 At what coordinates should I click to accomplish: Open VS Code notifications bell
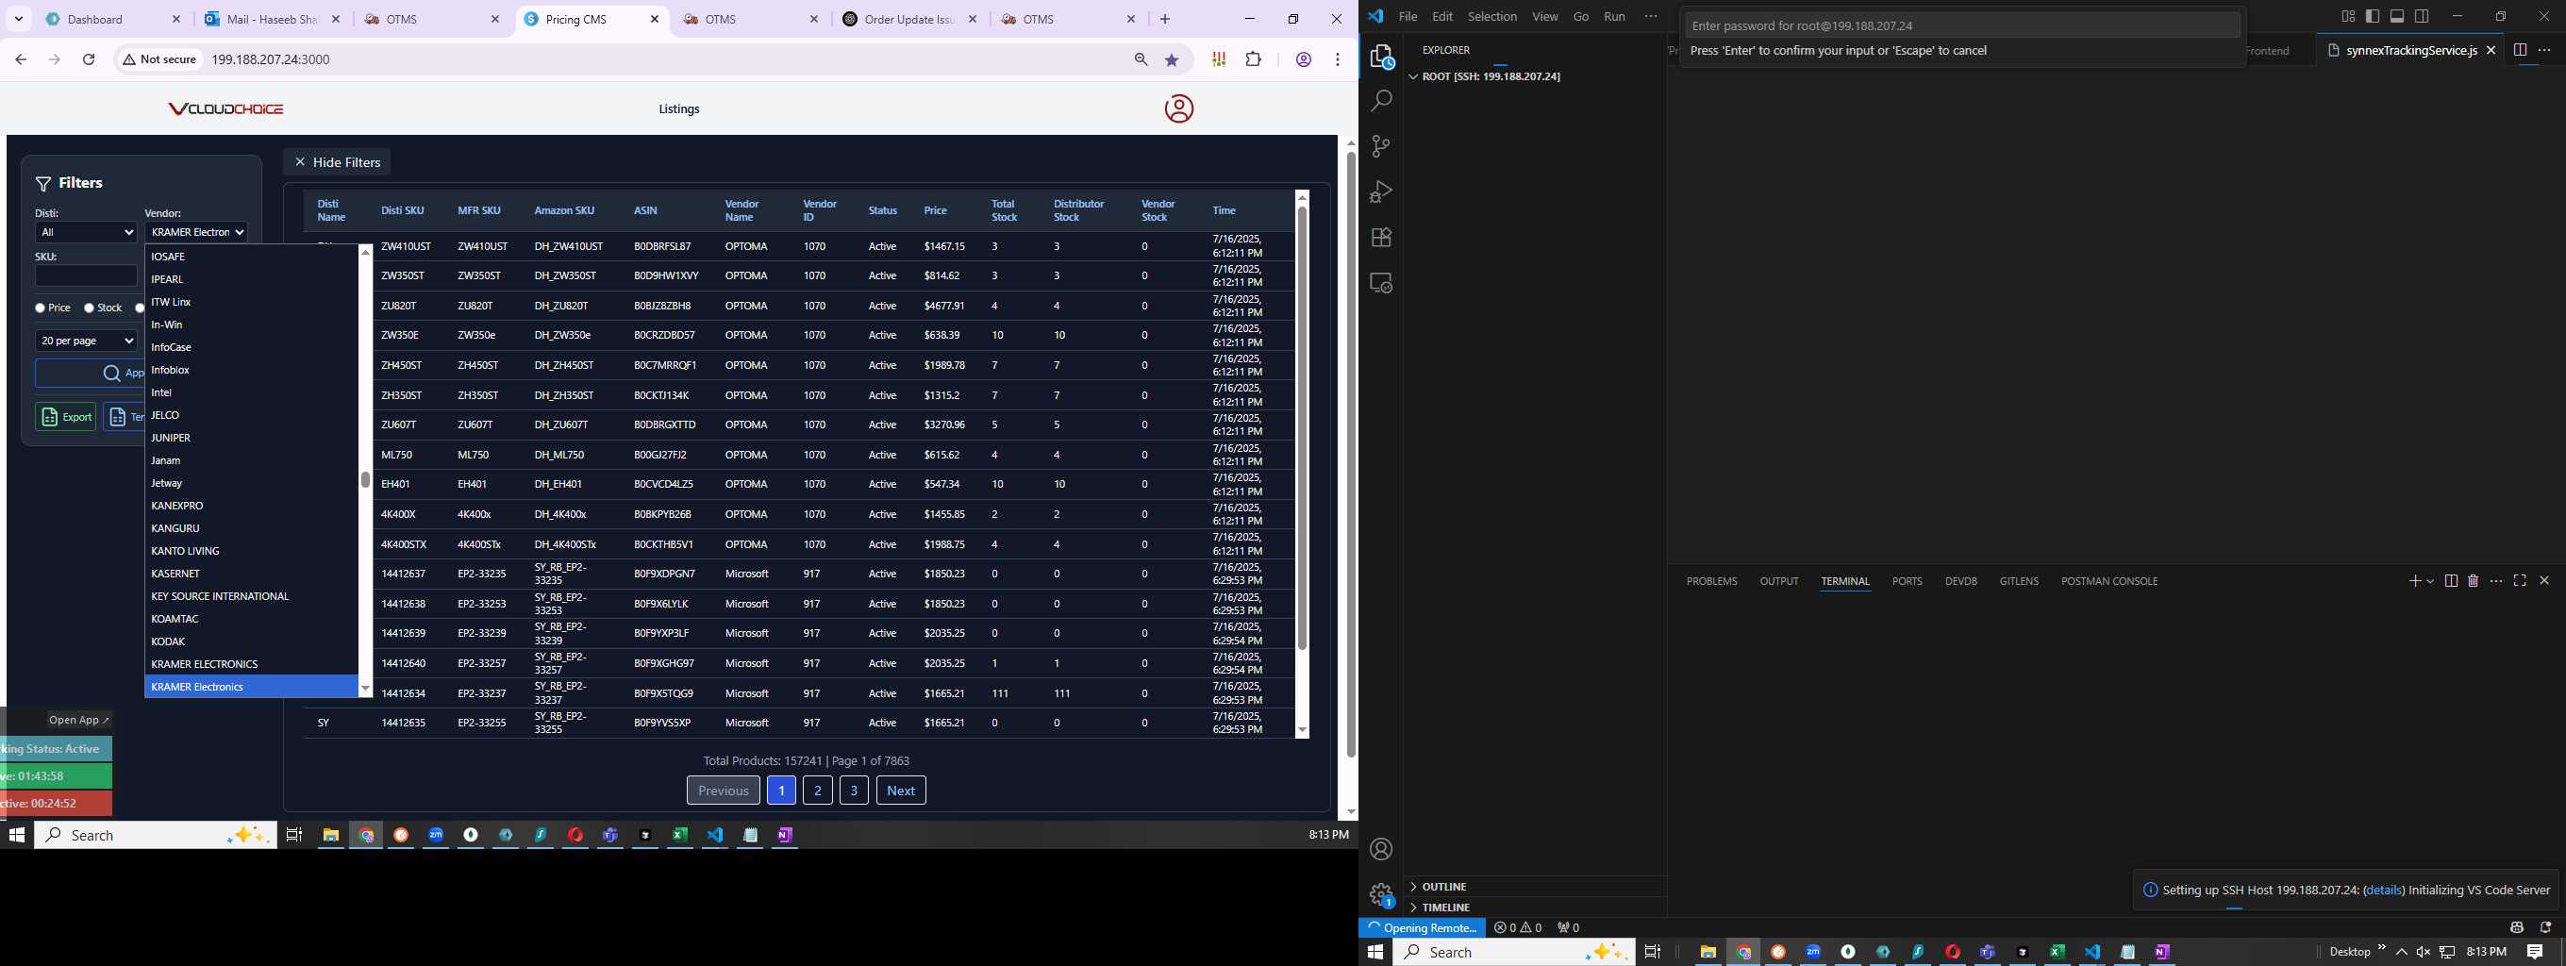(2545, 927)
